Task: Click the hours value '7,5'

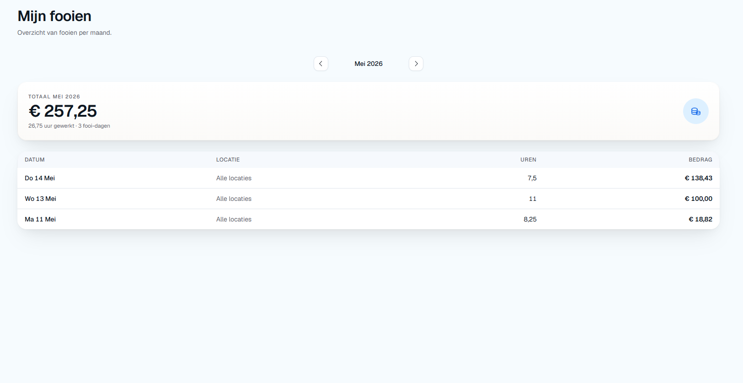Action: click(x=532, y=178)
